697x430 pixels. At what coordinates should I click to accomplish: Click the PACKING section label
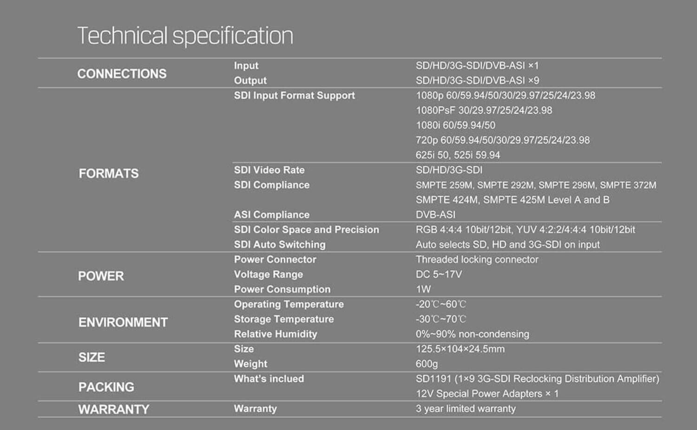coord(106,387)
